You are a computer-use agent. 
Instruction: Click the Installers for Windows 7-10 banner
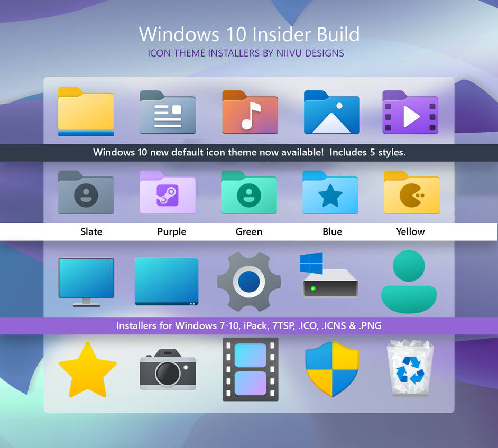249,325
